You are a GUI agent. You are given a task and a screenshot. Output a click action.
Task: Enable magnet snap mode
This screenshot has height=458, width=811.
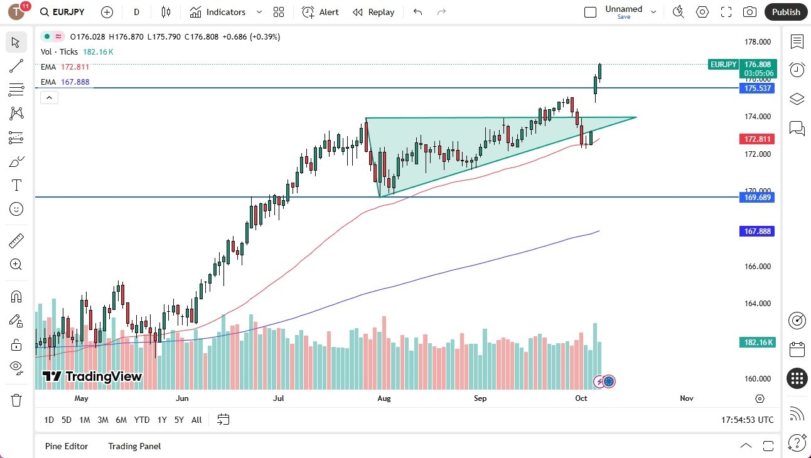click(16, 296)
